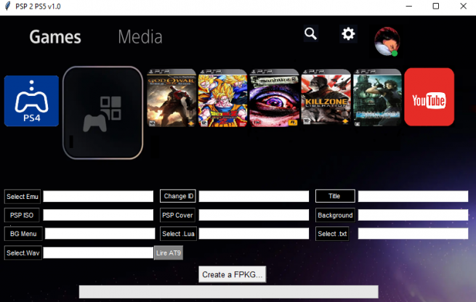476x302 pixels.
Task: Select the God of War cover
Action: tap(172, 98)
